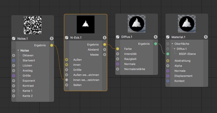
Task: Click the S solo icon on Material.1 node
Action: (206, 37)
